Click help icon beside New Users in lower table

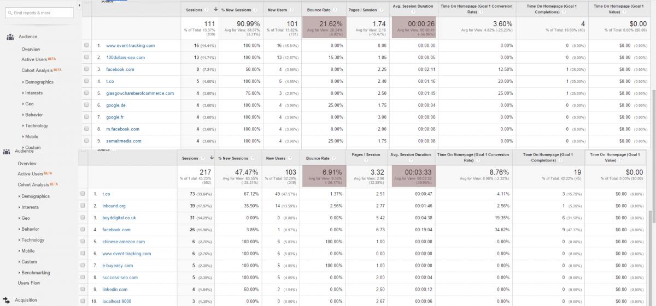[290, 158]
